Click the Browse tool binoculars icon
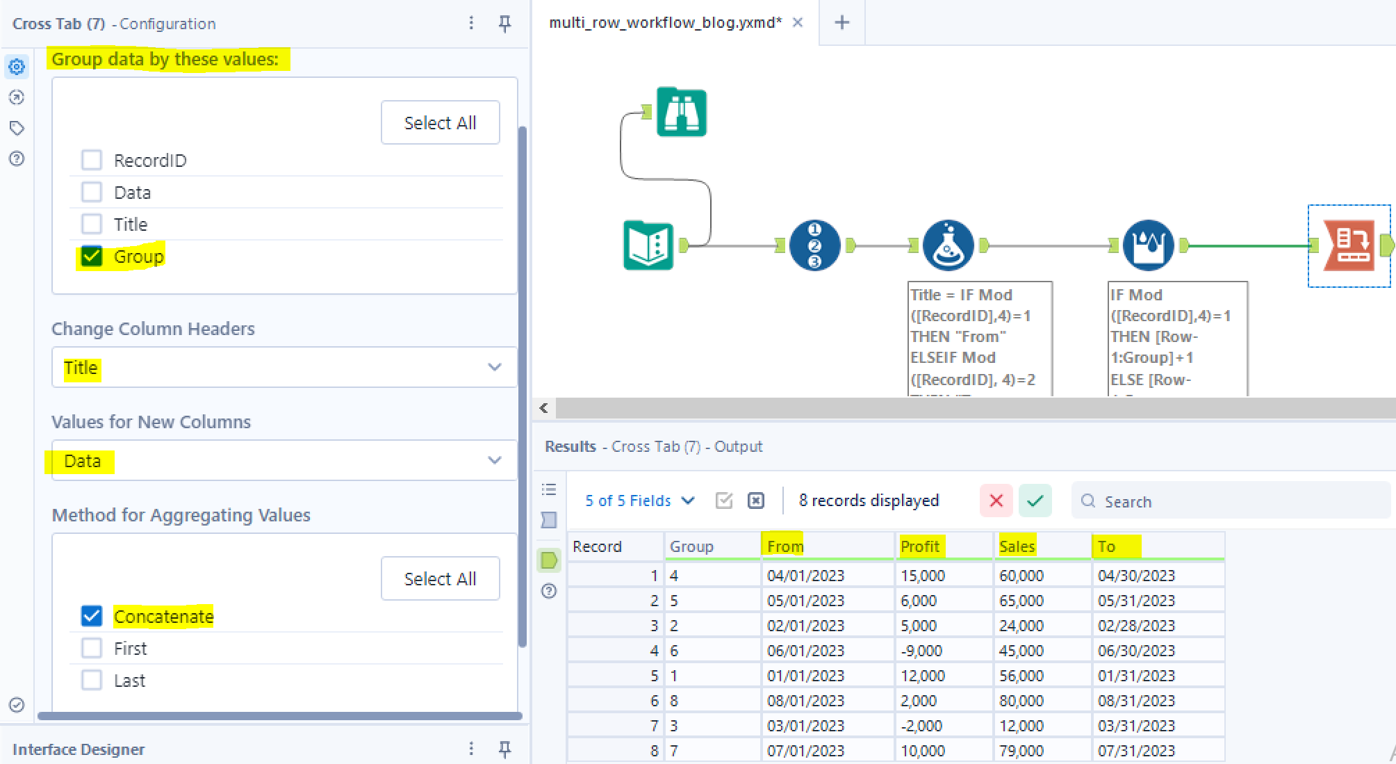Screen dimensions: 1396x764 pos(681,112)
